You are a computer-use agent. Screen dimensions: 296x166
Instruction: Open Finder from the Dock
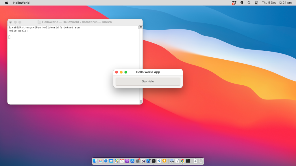pyautogui.click(x=95, y=161)
